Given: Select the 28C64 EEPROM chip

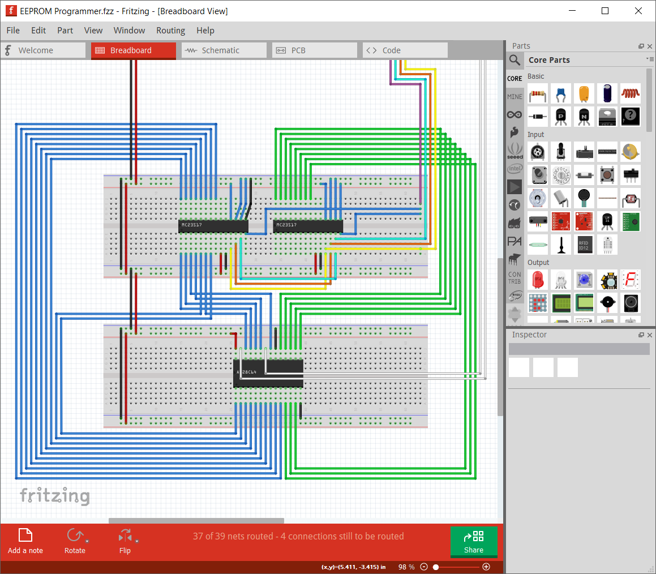Looking at the screenshot, I should point(268,373).
